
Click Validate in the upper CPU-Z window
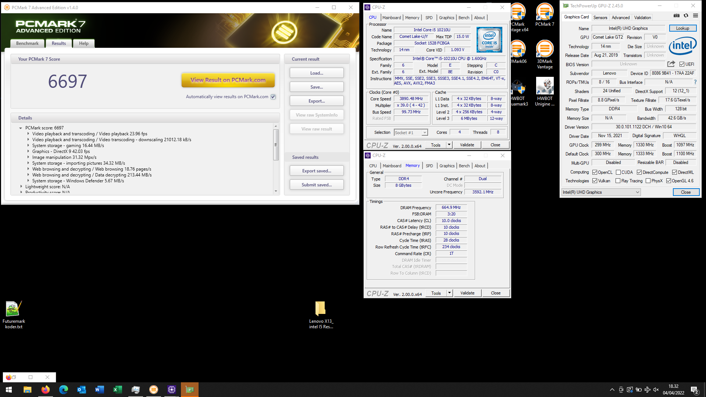(x=467, y=145)
